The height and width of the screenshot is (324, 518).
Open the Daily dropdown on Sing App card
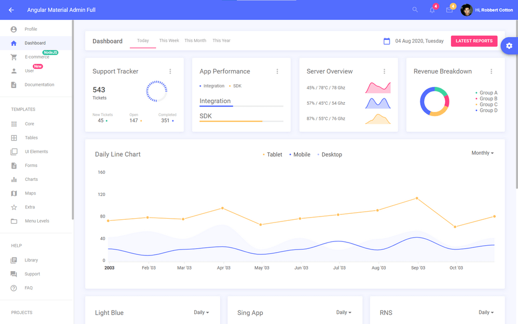pyautogui.click(x=343, y=312)
